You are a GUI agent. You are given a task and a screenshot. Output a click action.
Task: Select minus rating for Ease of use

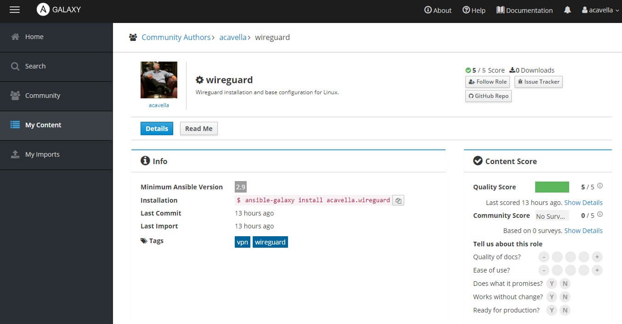(x=543, y=270)
